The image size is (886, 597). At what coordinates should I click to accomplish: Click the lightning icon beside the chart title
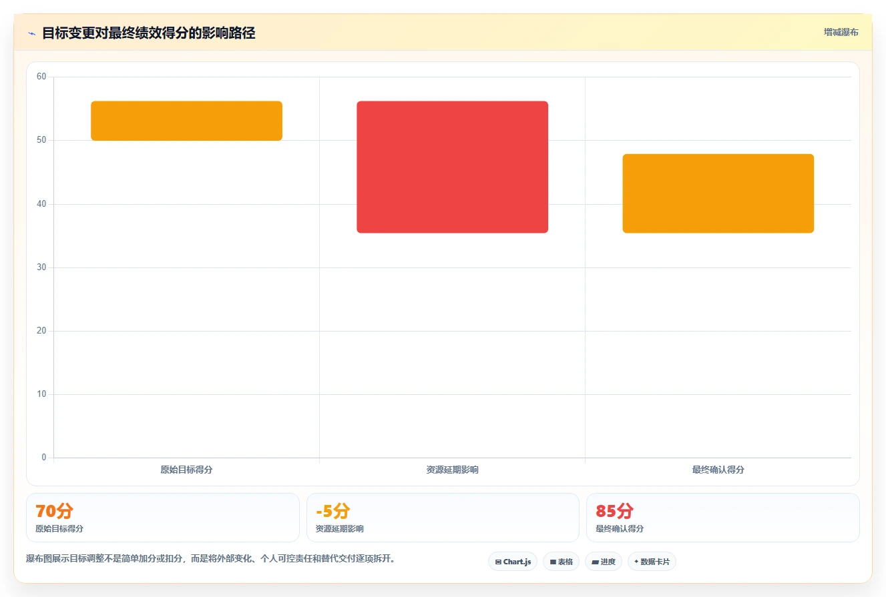(31, 33)
